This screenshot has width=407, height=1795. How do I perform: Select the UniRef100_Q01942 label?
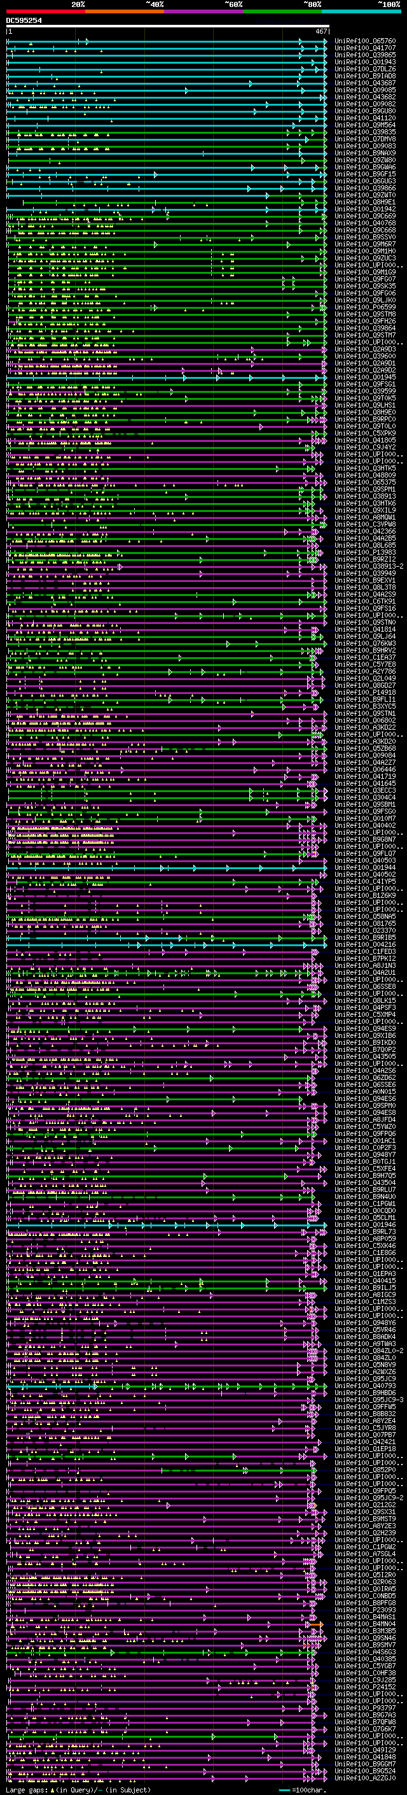coord(365,209)
